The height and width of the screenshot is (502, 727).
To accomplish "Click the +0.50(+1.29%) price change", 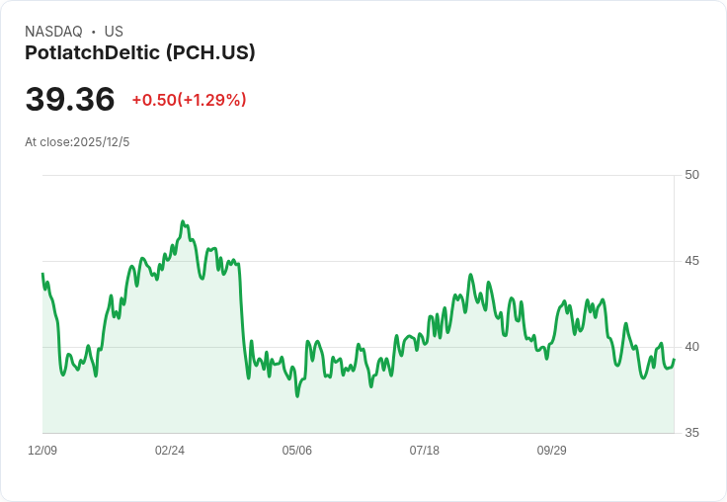I will point(189,100).
